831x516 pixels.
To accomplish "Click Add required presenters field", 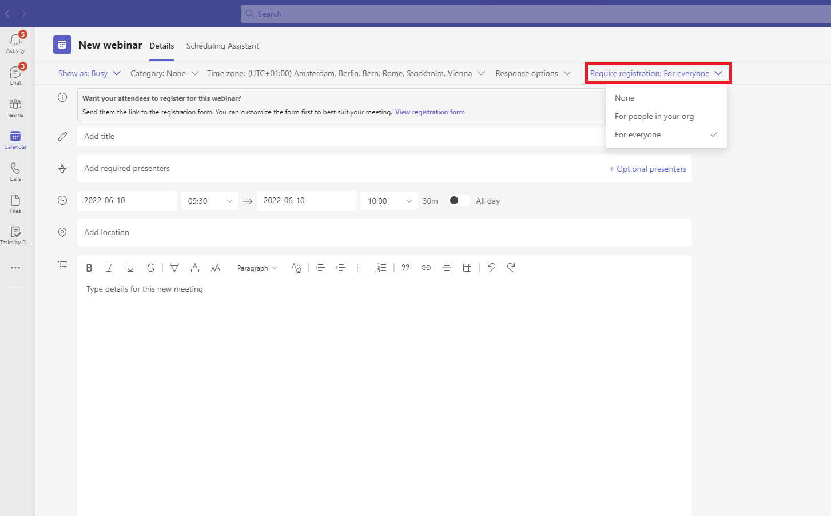I will point(340,168).
